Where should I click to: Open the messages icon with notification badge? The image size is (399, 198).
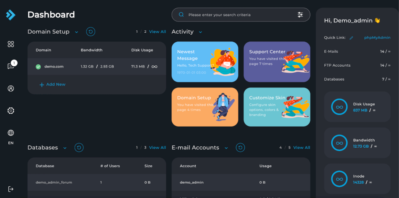pos(11,66)
